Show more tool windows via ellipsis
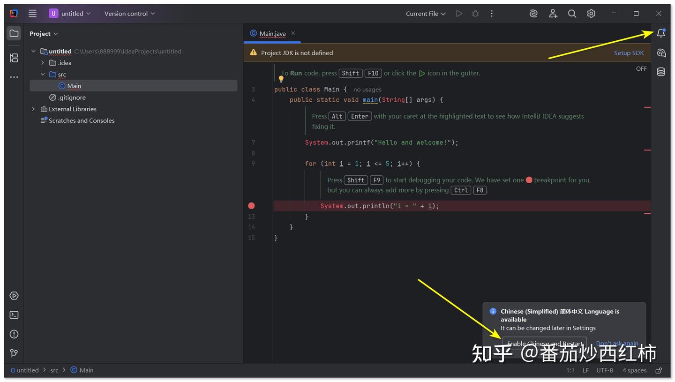The height and width of the screenshot is (382, 675). [x=14, y=77]
